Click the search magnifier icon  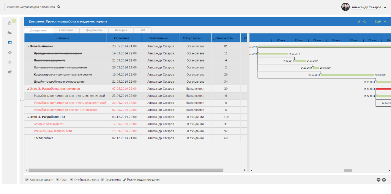[59, 7]
